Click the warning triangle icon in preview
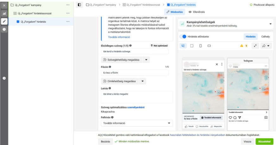Viewport: 276px width, 145px height. pos(242,46)
